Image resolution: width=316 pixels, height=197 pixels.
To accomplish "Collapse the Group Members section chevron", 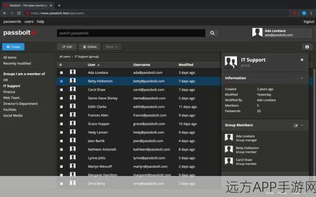I will (x=302, y=125).
